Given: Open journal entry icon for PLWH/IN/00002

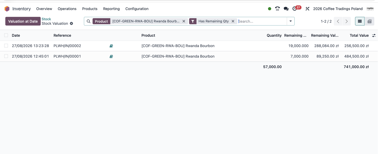Looking at the screenshot, I should [x=111, y=46].
